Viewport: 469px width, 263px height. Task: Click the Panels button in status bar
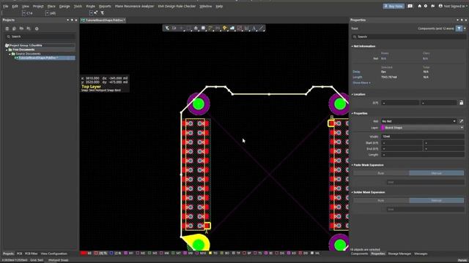462,260
